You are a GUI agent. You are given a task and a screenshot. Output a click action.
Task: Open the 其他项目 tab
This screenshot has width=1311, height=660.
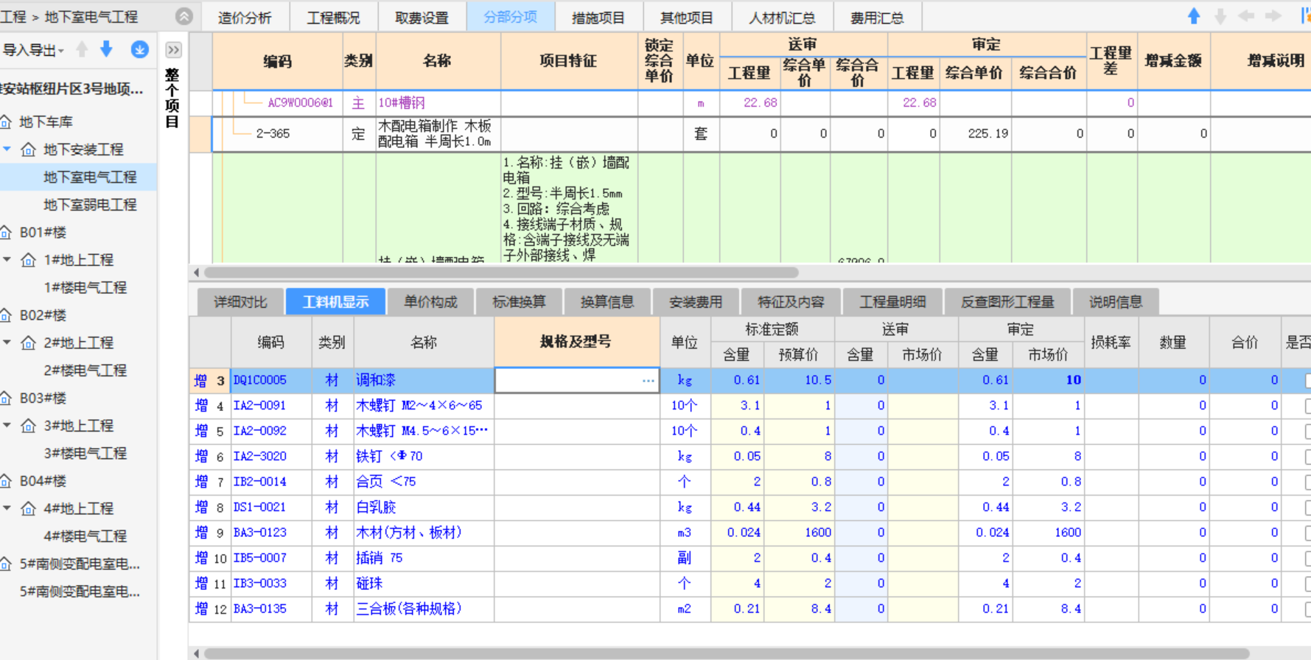pyautogui.click(x=687, y=17)
